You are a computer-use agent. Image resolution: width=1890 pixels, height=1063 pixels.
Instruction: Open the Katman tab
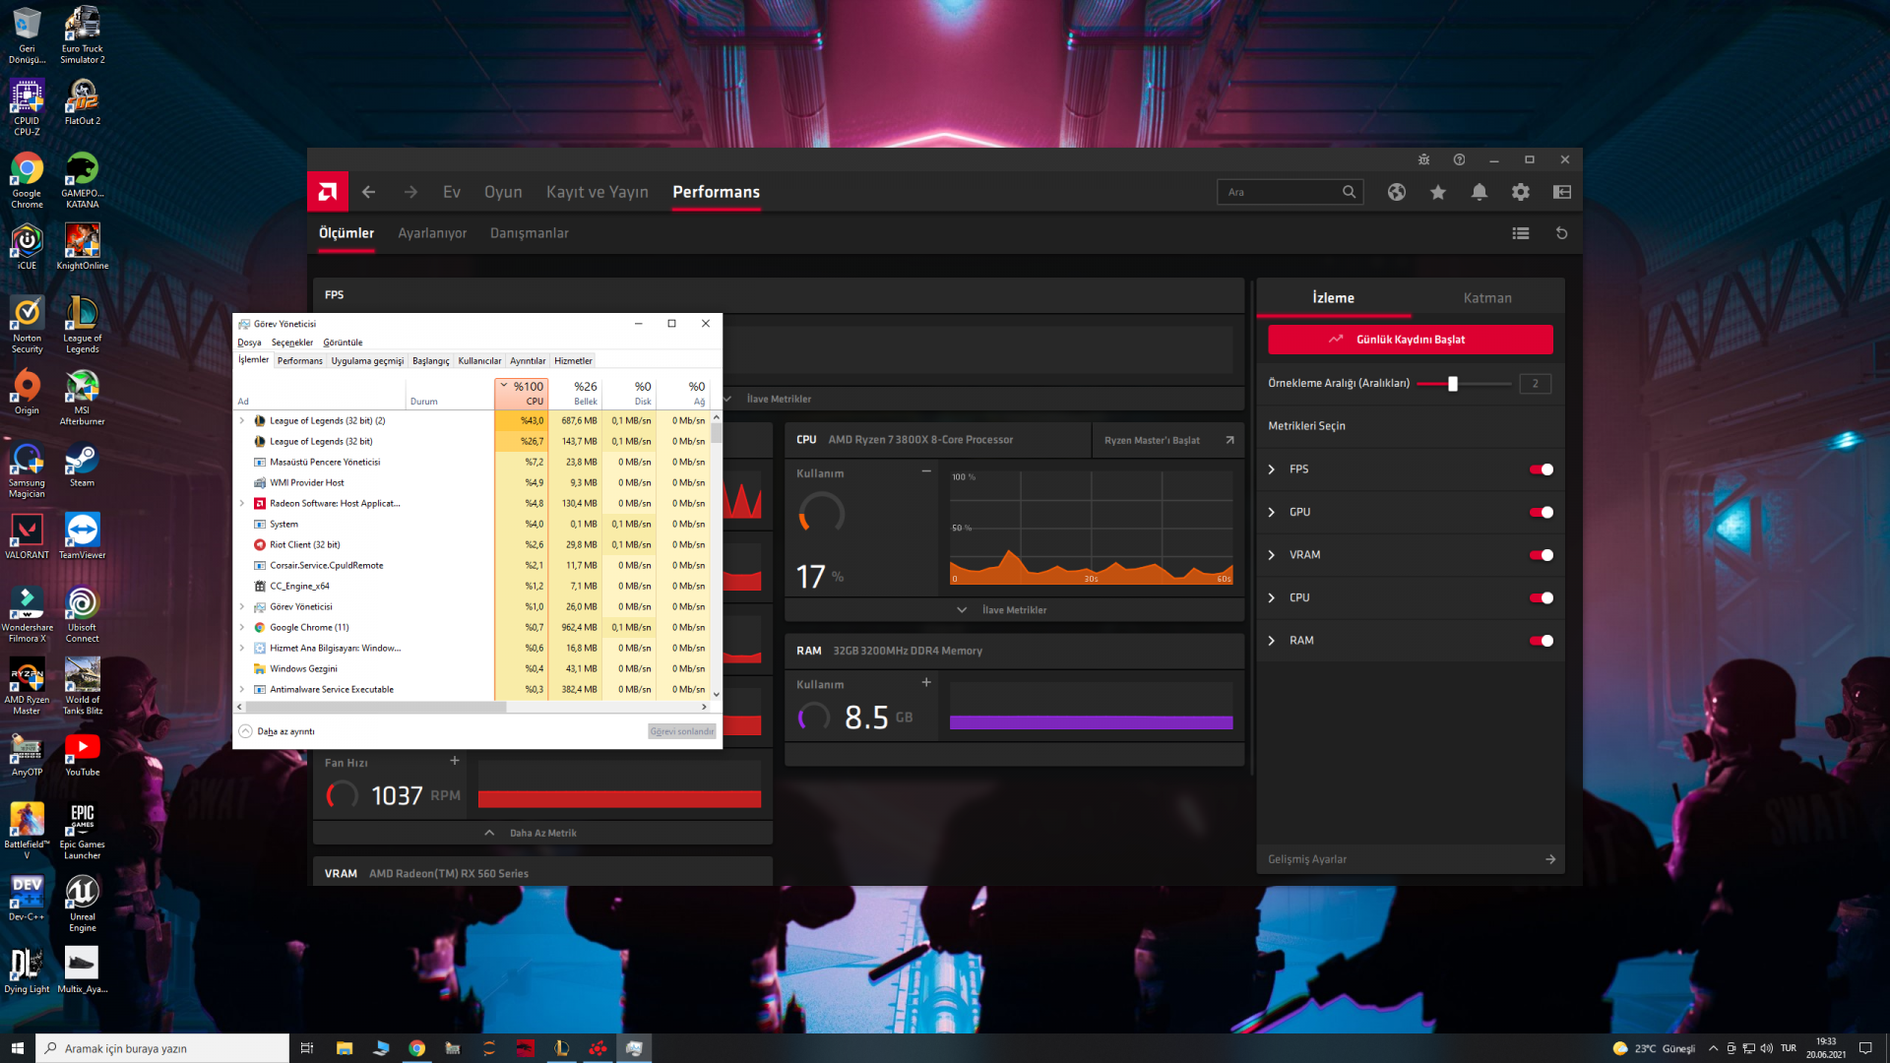click(x=1486, y=298)
